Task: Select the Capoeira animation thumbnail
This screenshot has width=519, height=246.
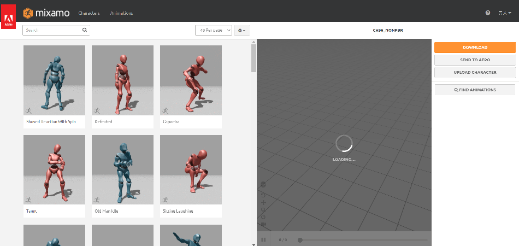Action: (191, 80)
